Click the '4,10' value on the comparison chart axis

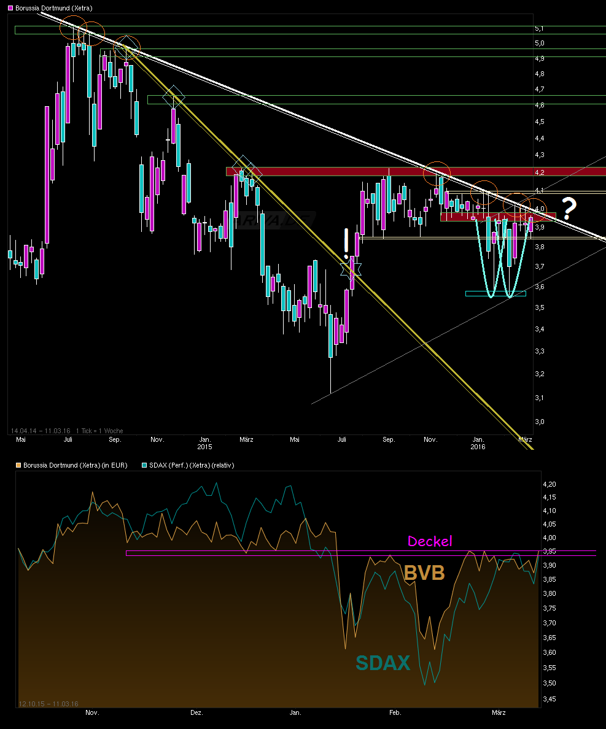click(550, 511)
